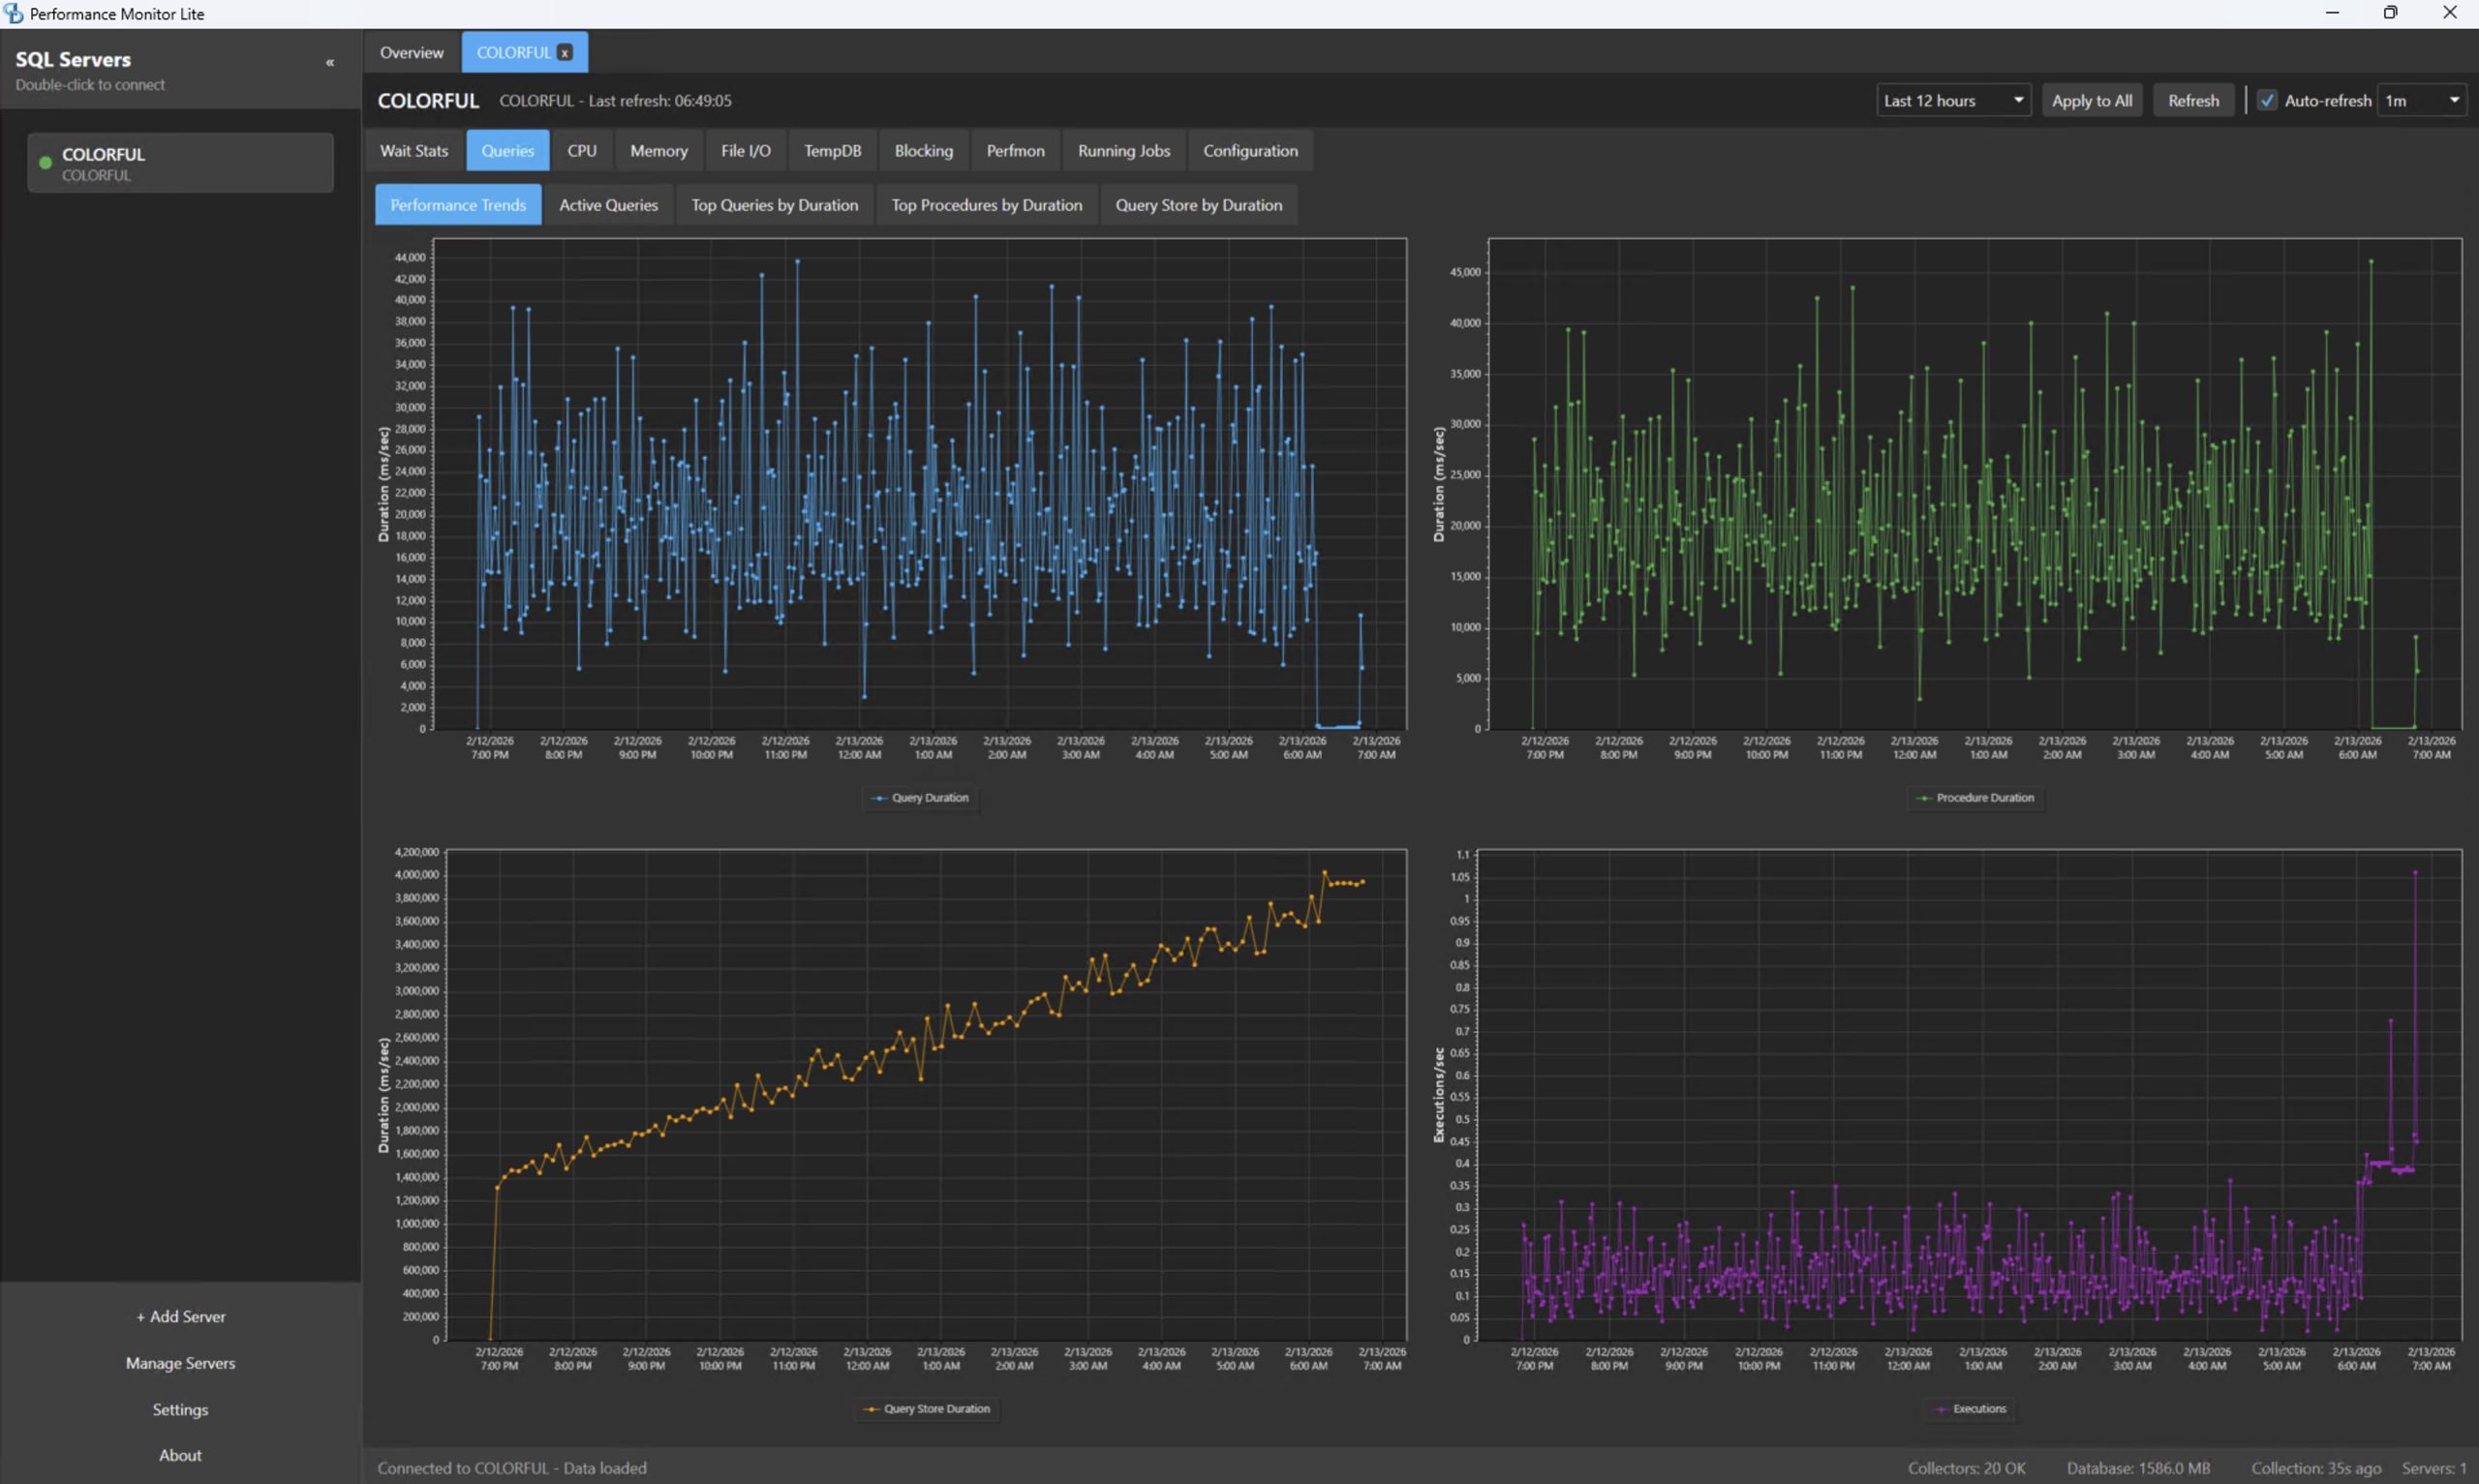Click the Refresh button
This screenshot has height=1484, width=2479.
point(2192,100)
